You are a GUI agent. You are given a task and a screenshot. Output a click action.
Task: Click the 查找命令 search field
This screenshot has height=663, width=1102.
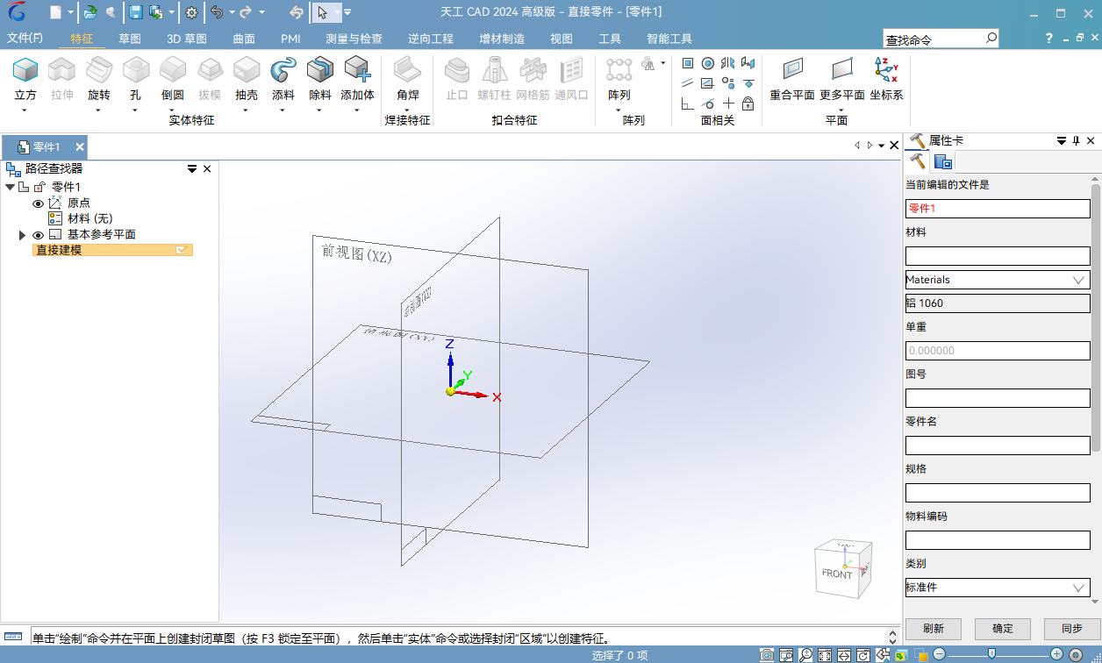pos(934,39)
